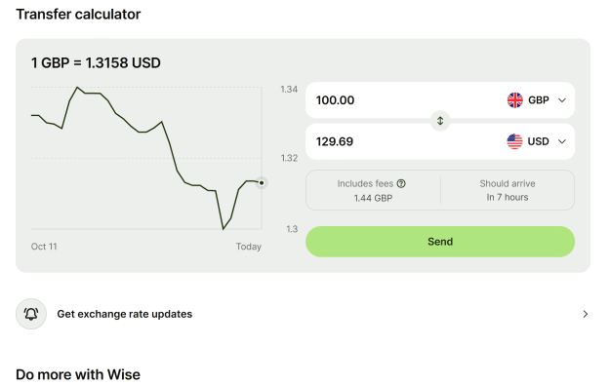Click the Send button
This screenshot has height=386, width=610.
coord(440,242)
